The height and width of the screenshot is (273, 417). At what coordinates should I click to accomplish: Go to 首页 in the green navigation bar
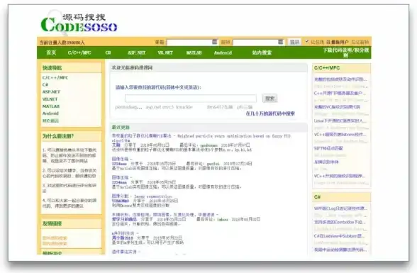[51, 52]
